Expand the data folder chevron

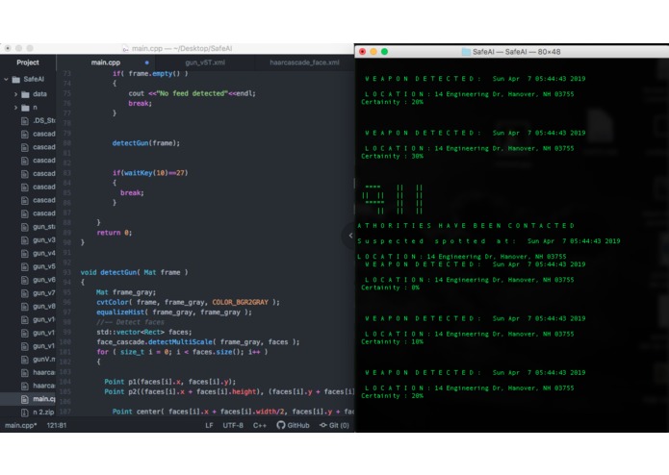15,94
